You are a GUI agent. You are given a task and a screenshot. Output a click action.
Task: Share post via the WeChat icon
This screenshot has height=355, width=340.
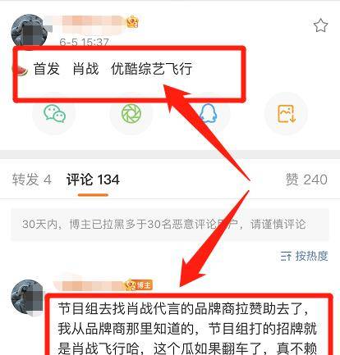tap(54, 113)
